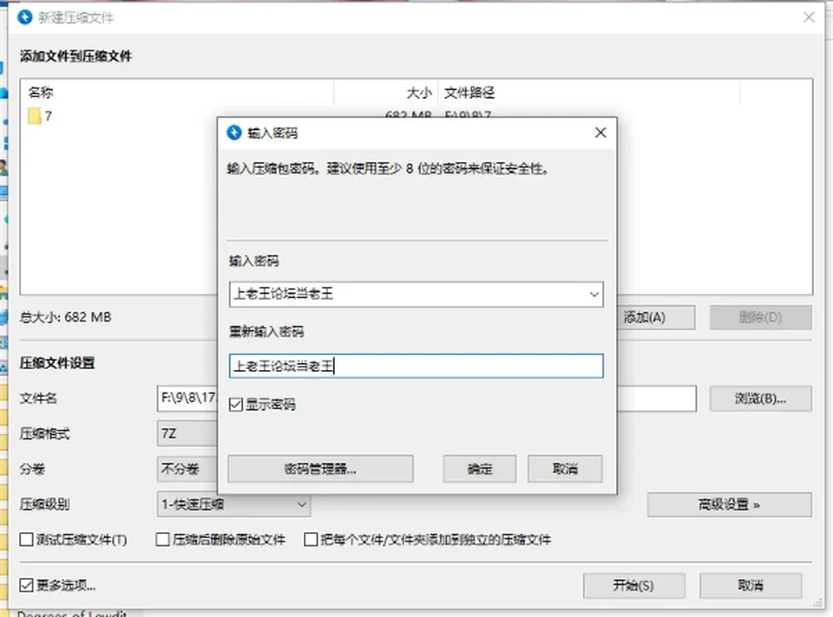Enable the 测试压缩文件(T) checkbox

[26, 540]
